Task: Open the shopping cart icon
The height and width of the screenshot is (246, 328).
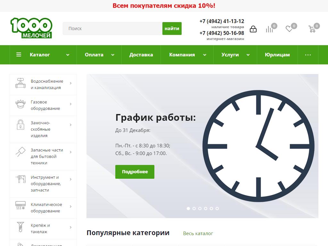Action: point(312,29)
